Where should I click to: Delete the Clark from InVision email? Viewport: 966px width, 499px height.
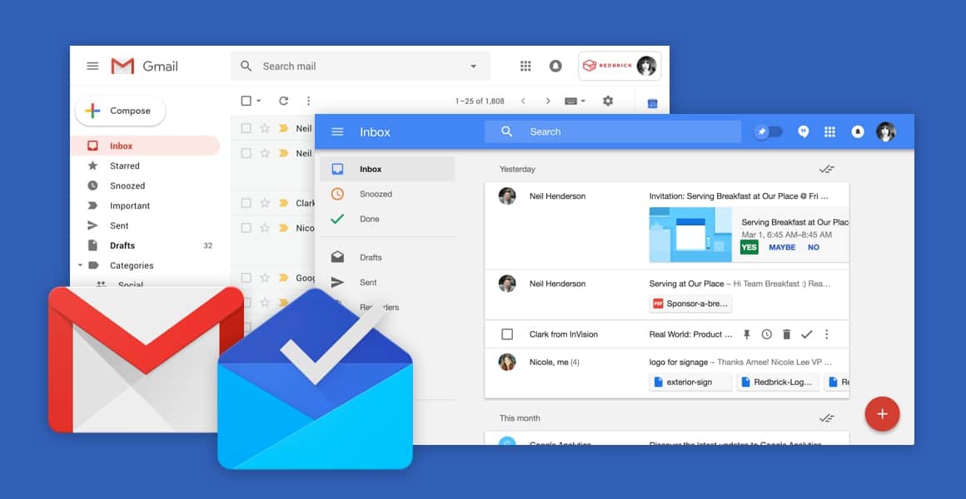(786, 334)
